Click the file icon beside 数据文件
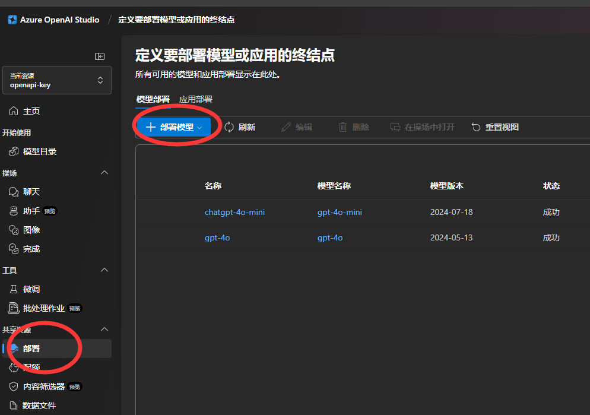This screenshot has height=415, width=590. click(14, 406)
